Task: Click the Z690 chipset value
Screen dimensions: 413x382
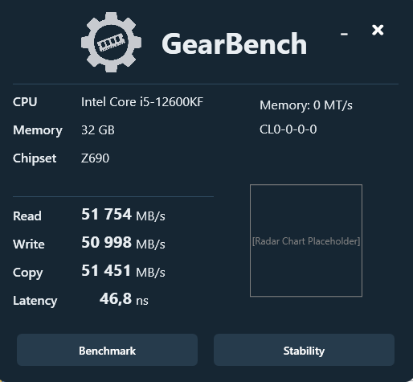Action: click(x=95, y=158)
